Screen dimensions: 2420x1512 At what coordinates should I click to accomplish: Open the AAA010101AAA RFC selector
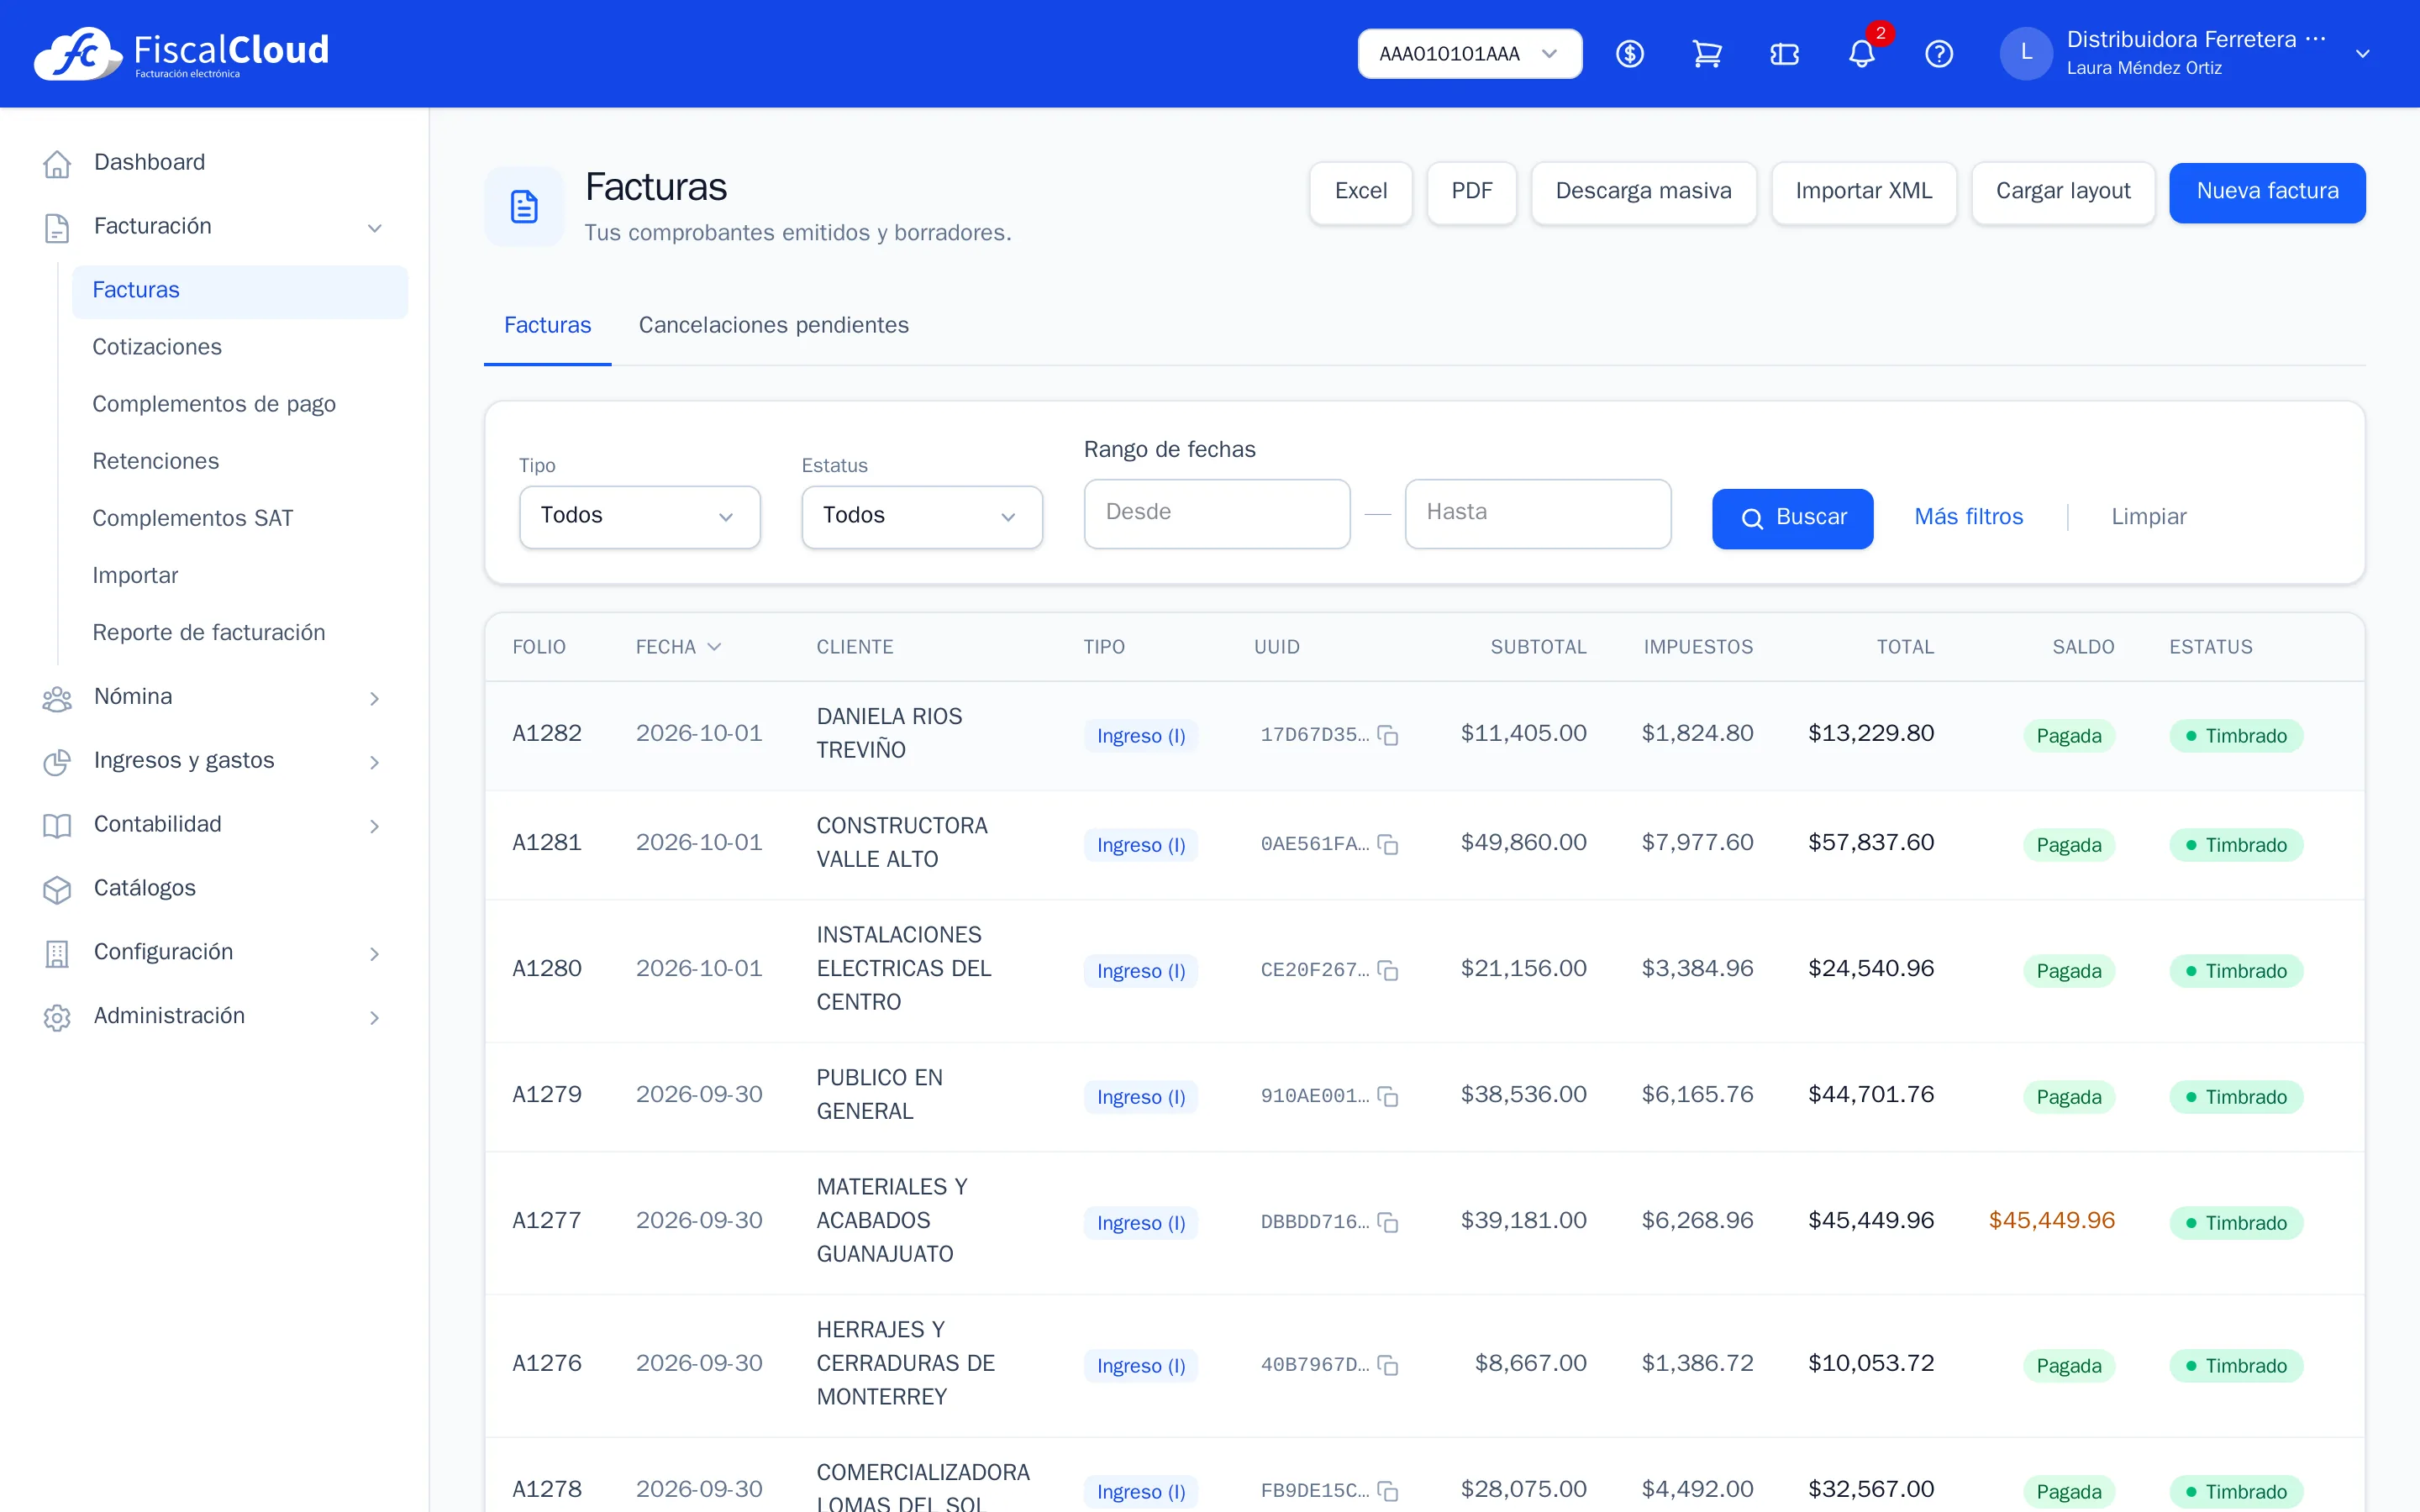pyautogui.click(x=1469, y=54)
